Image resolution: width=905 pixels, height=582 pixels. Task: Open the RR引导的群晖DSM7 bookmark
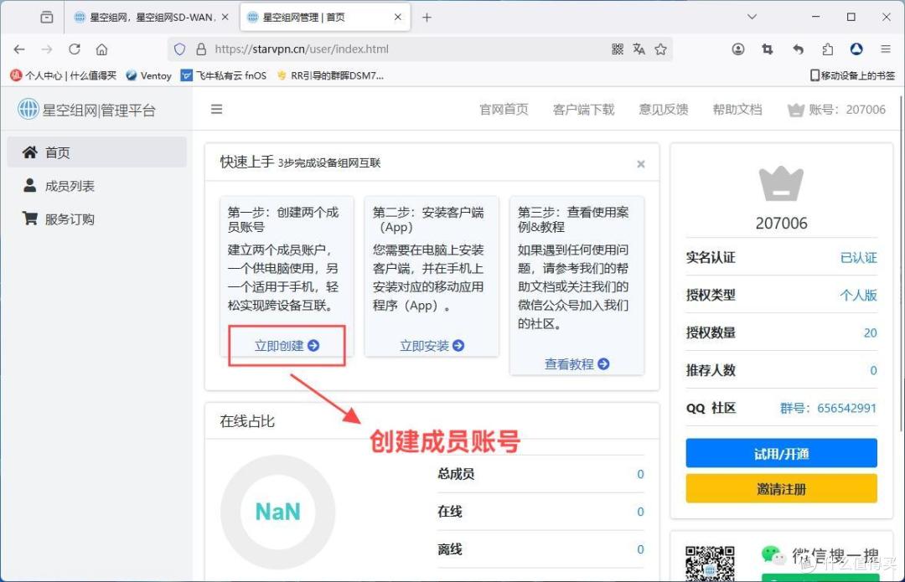(329, 75)
